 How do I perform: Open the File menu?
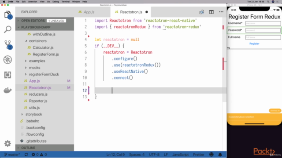[18, 2]
